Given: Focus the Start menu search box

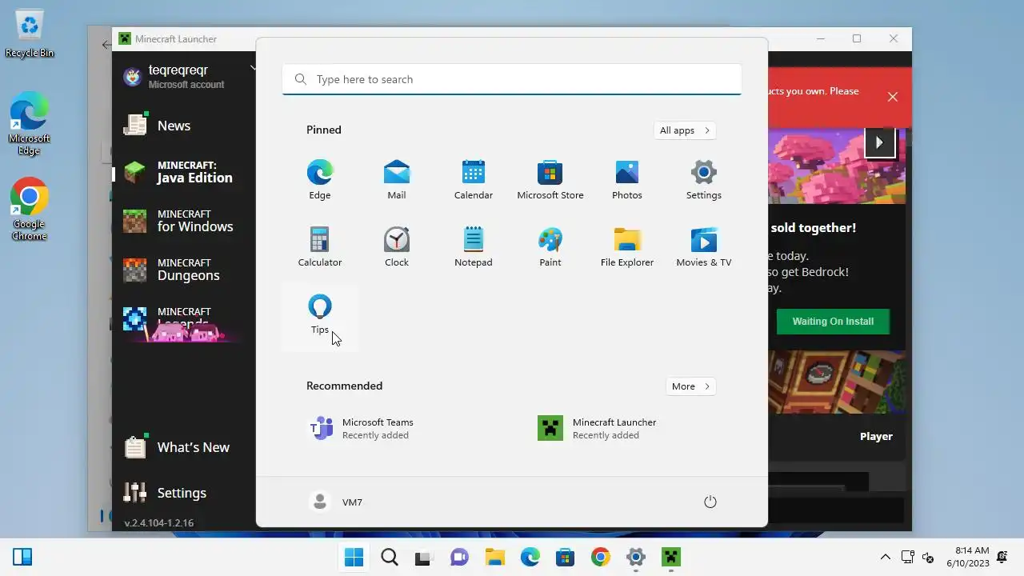Looking at the screenshot, I should tap(512, 79).
